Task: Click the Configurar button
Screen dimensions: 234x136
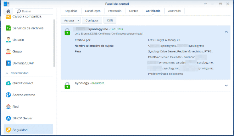Action: pyautogui.click(x=92, y=21)
